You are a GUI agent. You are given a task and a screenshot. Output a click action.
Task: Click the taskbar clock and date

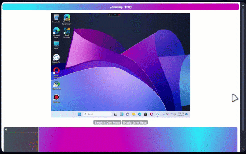[181, 114]
